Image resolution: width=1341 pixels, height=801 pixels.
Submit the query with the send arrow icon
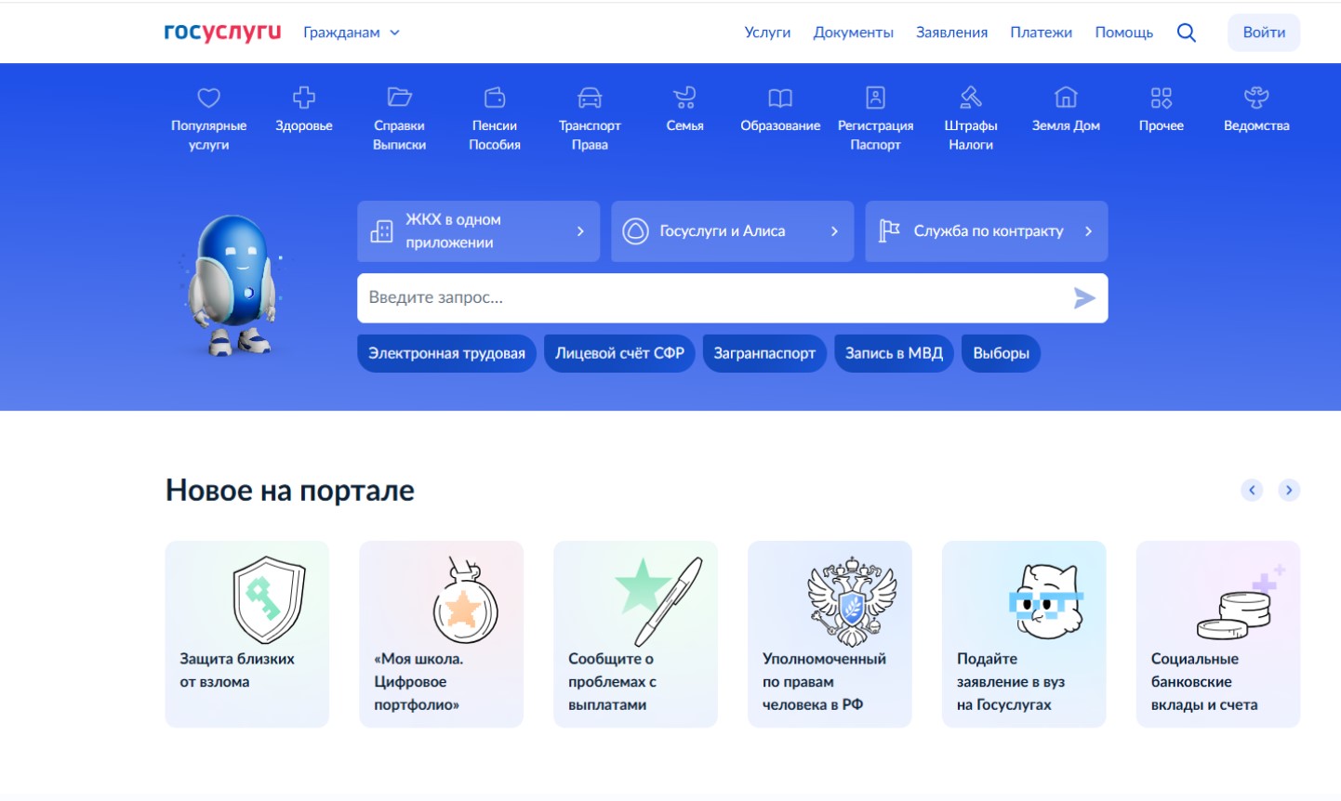pyautogui.click(x=1084, y=298)
